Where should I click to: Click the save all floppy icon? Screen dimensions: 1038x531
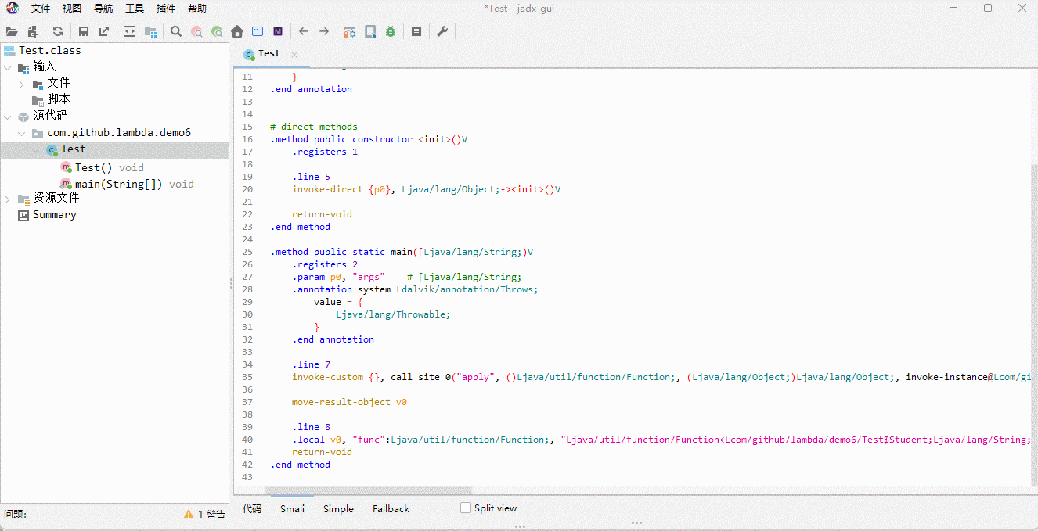[84, 32]
